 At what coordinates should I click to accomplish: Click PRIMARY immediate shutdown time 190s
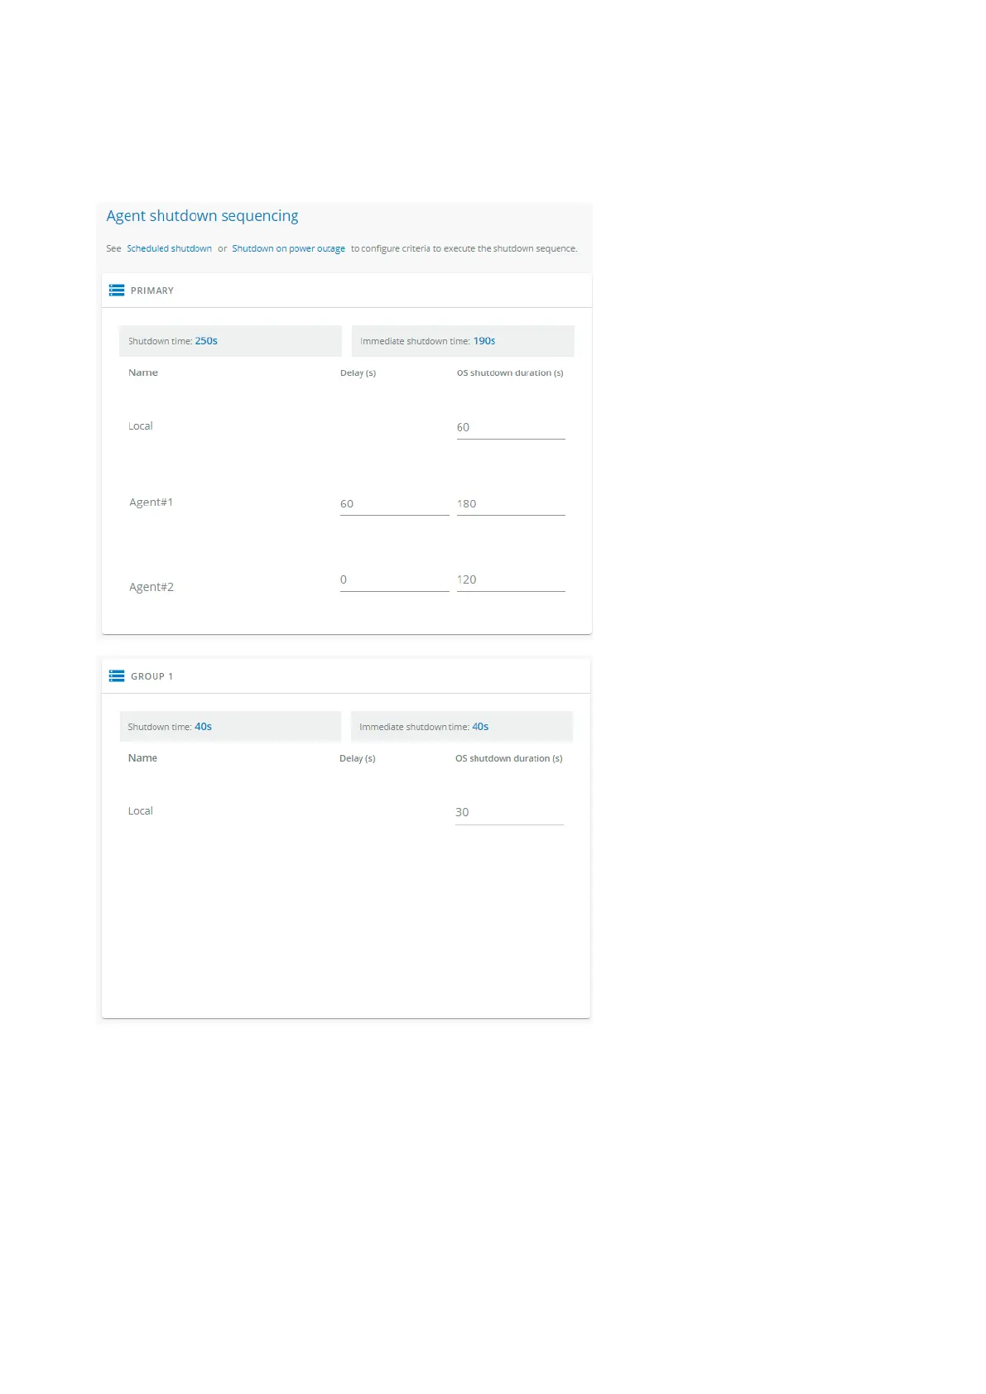484,341
